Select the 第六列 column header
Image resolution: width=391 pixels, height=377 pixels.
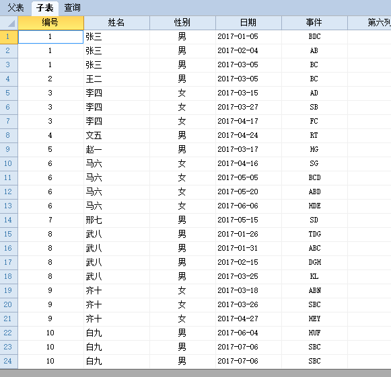click(369, 23)
